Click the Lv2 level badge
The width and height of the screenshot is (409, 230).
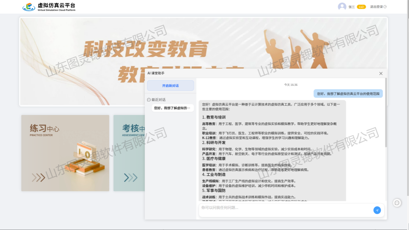[x=361, y=7]
